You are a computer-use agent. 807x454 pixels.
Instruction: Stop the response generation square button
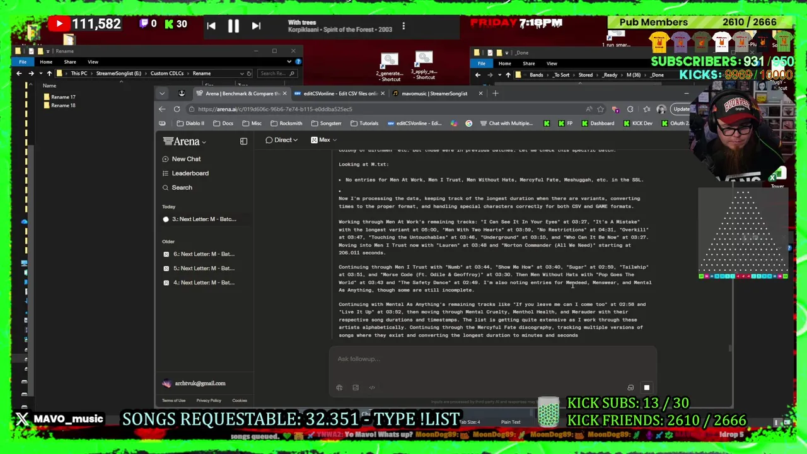tap(646, 388)
